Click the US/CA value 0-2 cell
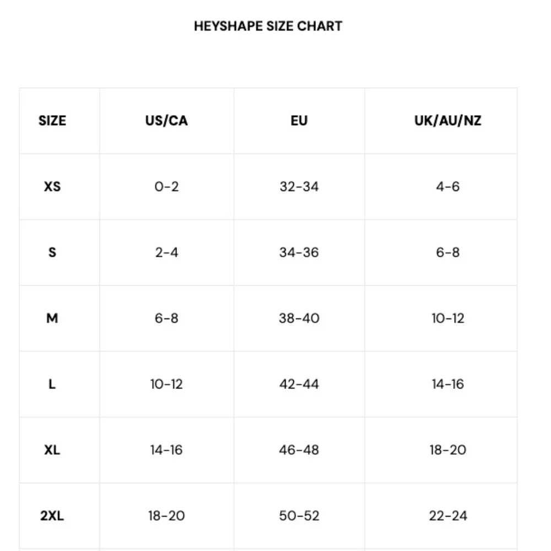Image resolution: width=551 pixels, height=551 pixels. point(166,186)
